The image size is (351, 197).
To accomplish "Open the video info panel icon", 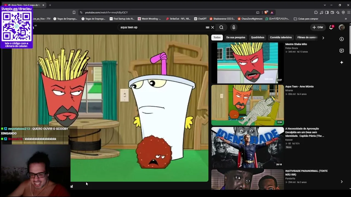I will pyautogui.click(x=342, y=39).
